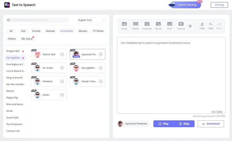Choose the SpongeBob voice card avatar
The width and height of the screenshot is (232, 141).
(76, 68)
